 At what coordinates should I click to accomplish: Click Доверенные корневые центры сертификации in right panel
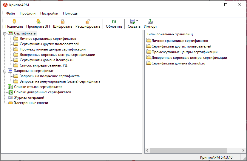[189, 58]
